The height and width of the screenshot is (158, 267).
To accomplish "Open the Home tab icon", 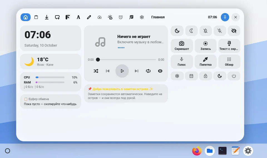I will point(26,17).
